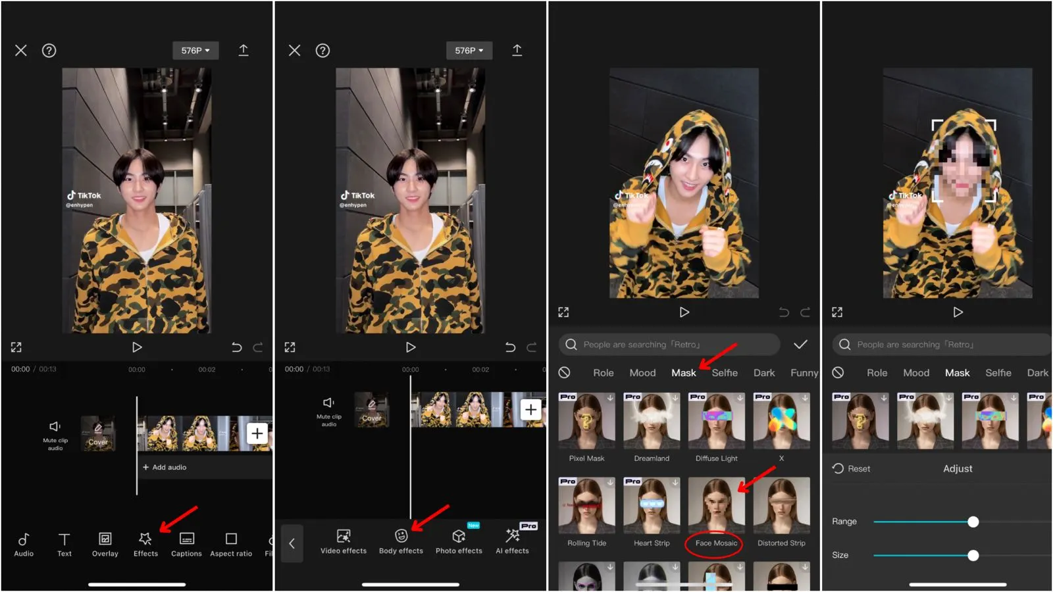Open 576P resolution dropdown above Body effects screen

pos(469,51)
